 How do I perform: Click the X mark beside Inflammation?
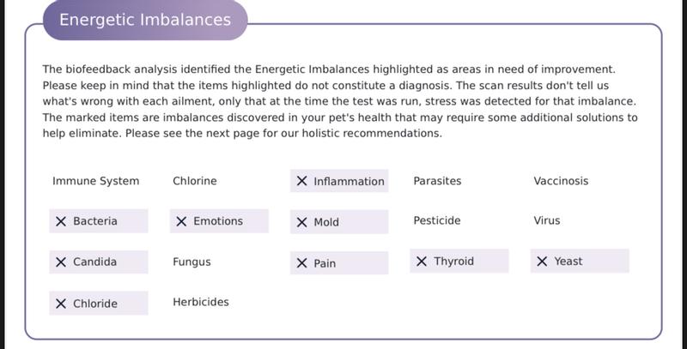301,181
